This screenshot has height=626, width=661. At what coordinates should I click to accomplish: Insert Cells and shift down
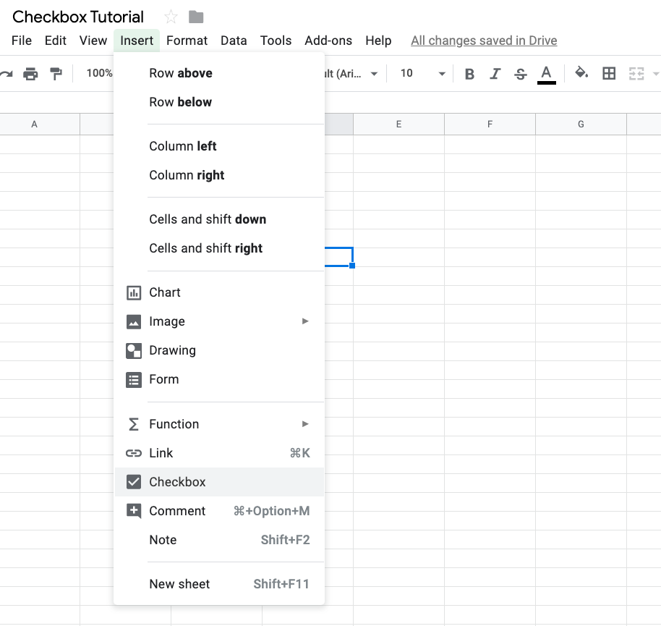pyautogui.click(x=219, y=219)
